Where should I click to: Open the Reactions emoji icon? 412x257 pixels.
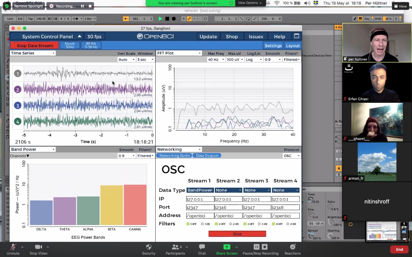[x=293, y=247]
